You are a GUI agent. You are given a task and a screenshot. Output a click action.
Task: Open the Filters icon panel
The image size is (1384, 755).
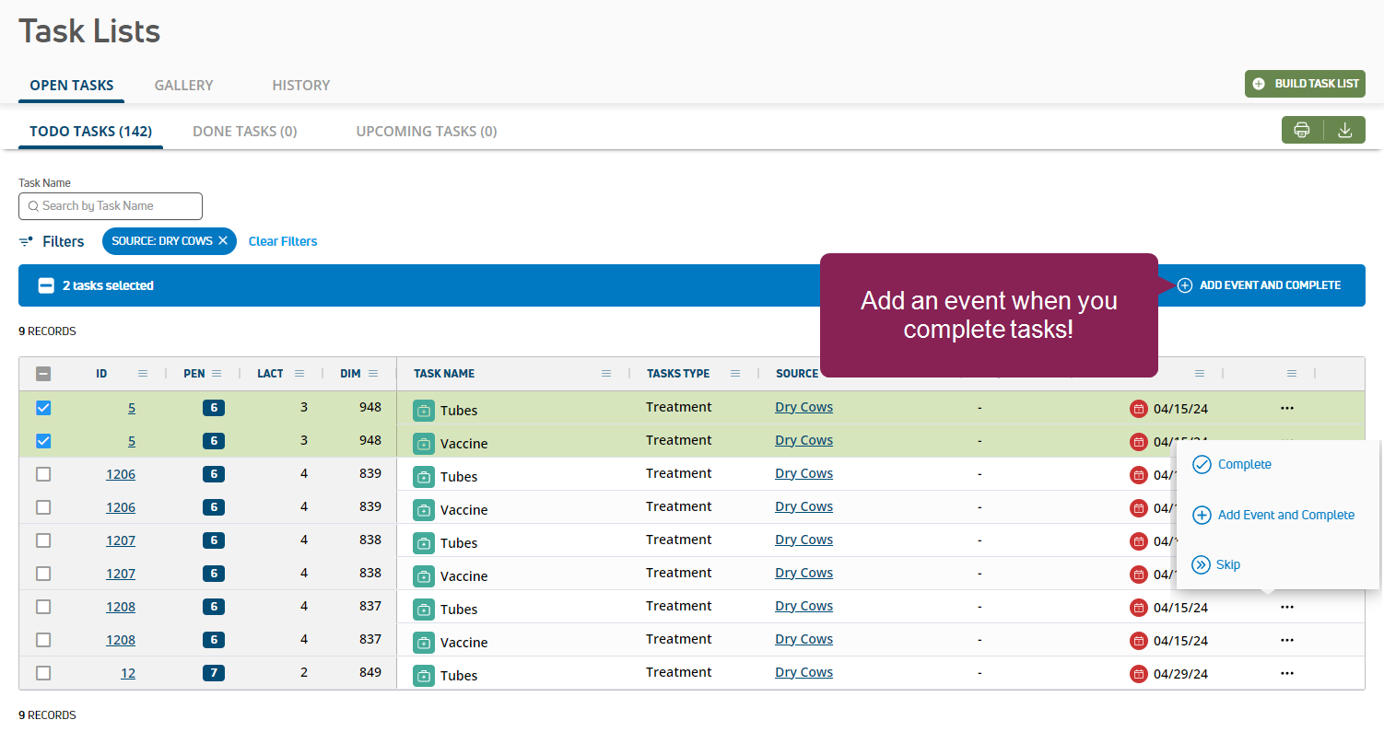click(x=27, y=241)
